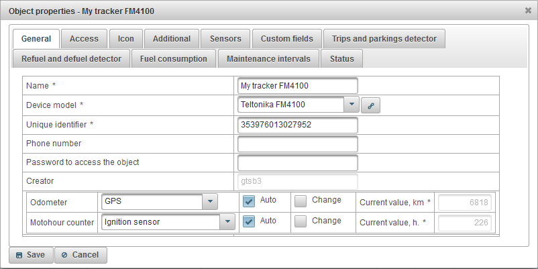
Task: Click the Name input field
Action: pyautogui.click(x=297, y=86)
